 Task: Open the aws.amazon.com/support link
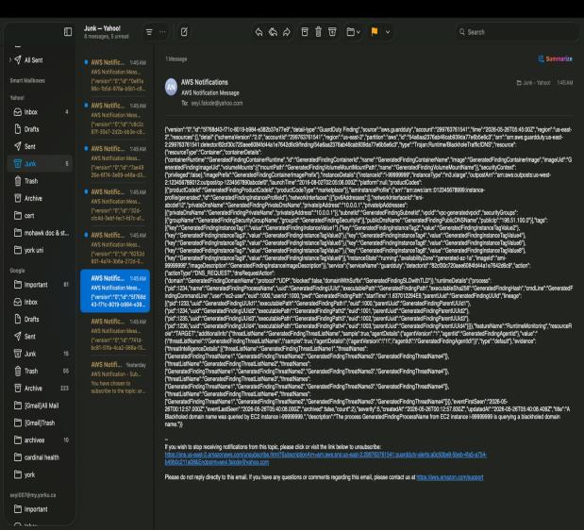click(x=449, y=477)
